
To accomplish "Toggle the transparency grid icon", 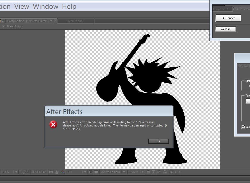I will (x=96, y=172).
